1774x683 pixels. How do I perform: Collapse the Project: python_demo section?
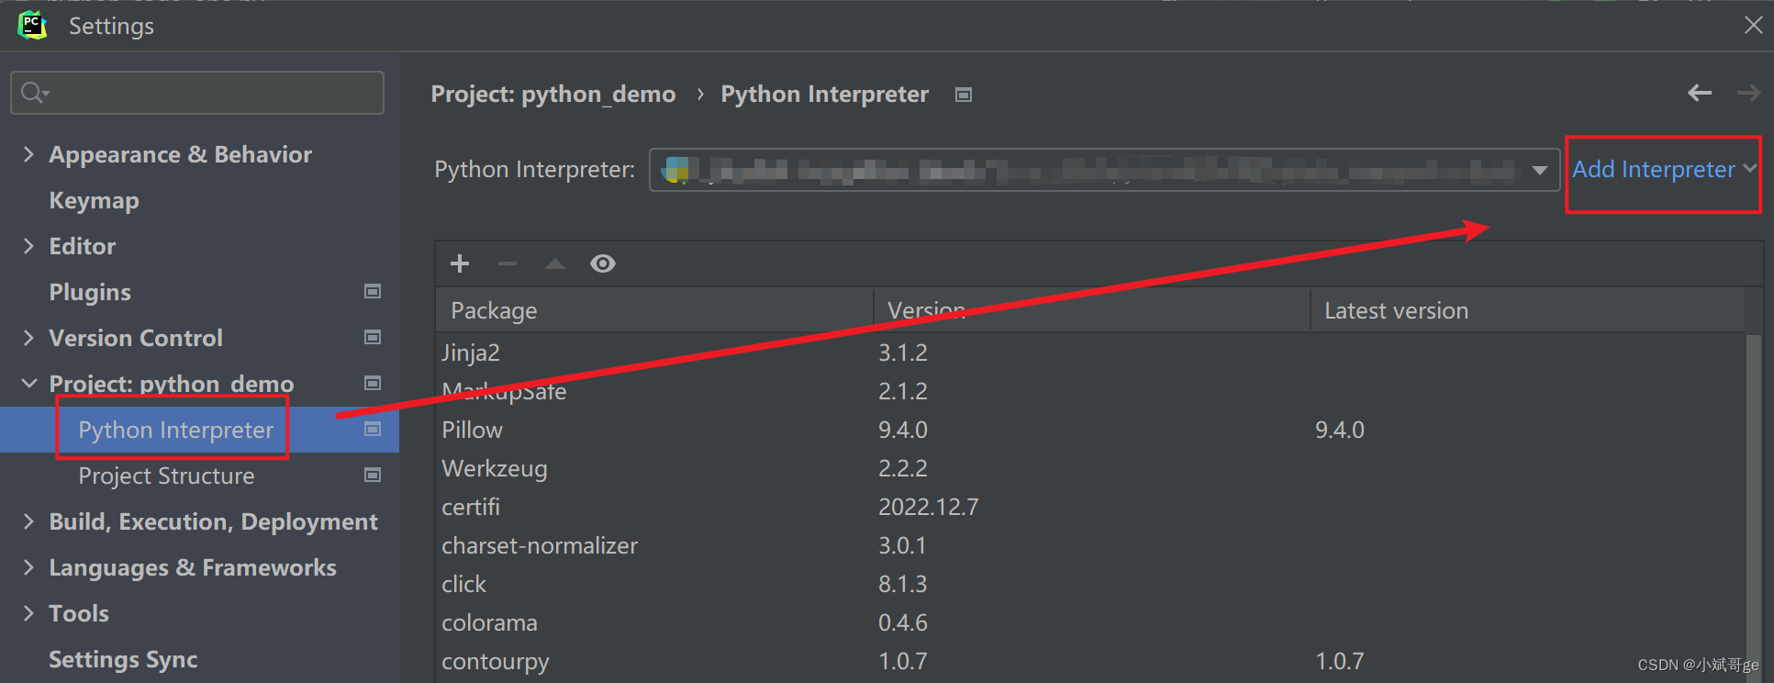pyautogui.click(x=28, y=384)
